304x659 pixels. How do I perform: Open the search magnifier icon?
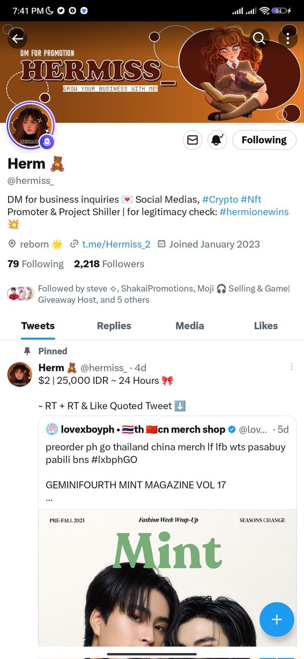coord(259,38)
